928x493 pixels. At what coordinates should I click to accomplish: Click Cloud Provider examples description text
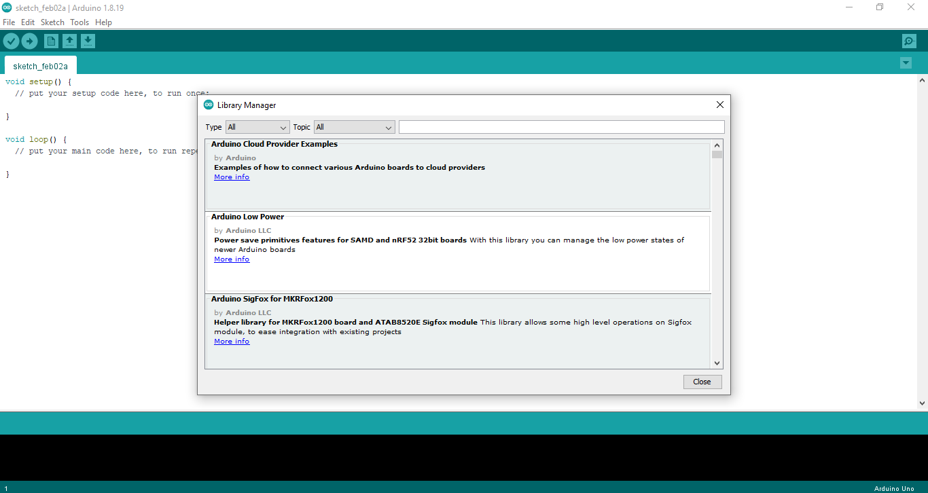(x=350, y=168)
